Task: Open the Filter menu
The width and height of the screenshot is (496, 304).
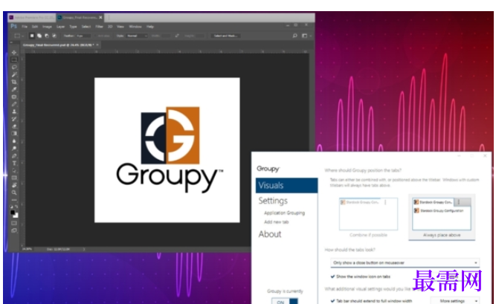Action: (100, 27)
